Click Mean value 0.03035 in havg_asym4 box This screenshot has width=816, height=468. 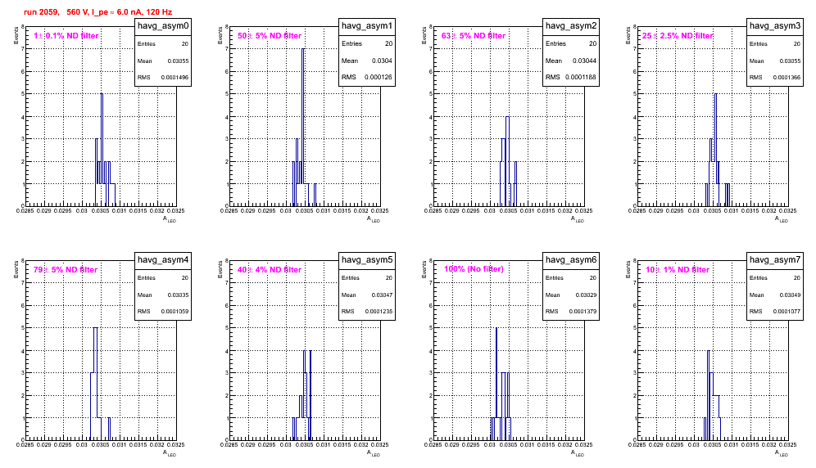(178, 295)
